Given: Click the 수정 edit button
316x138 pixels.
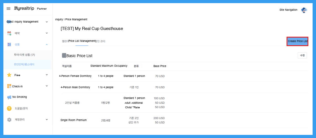Looking at the screenshot, I should (302, 55).
